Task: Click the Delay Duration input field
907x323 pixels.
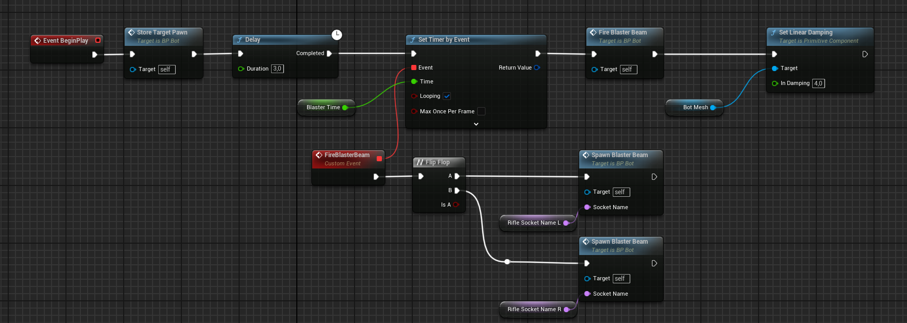Action: [277, 69]
